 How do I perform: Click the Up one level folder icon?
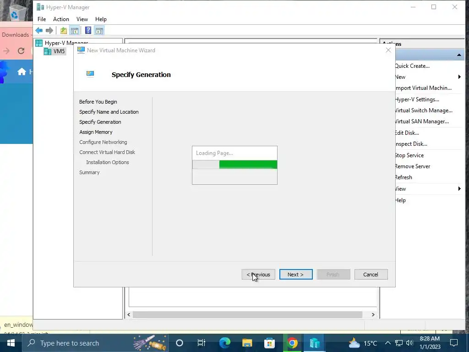point(63,30)
